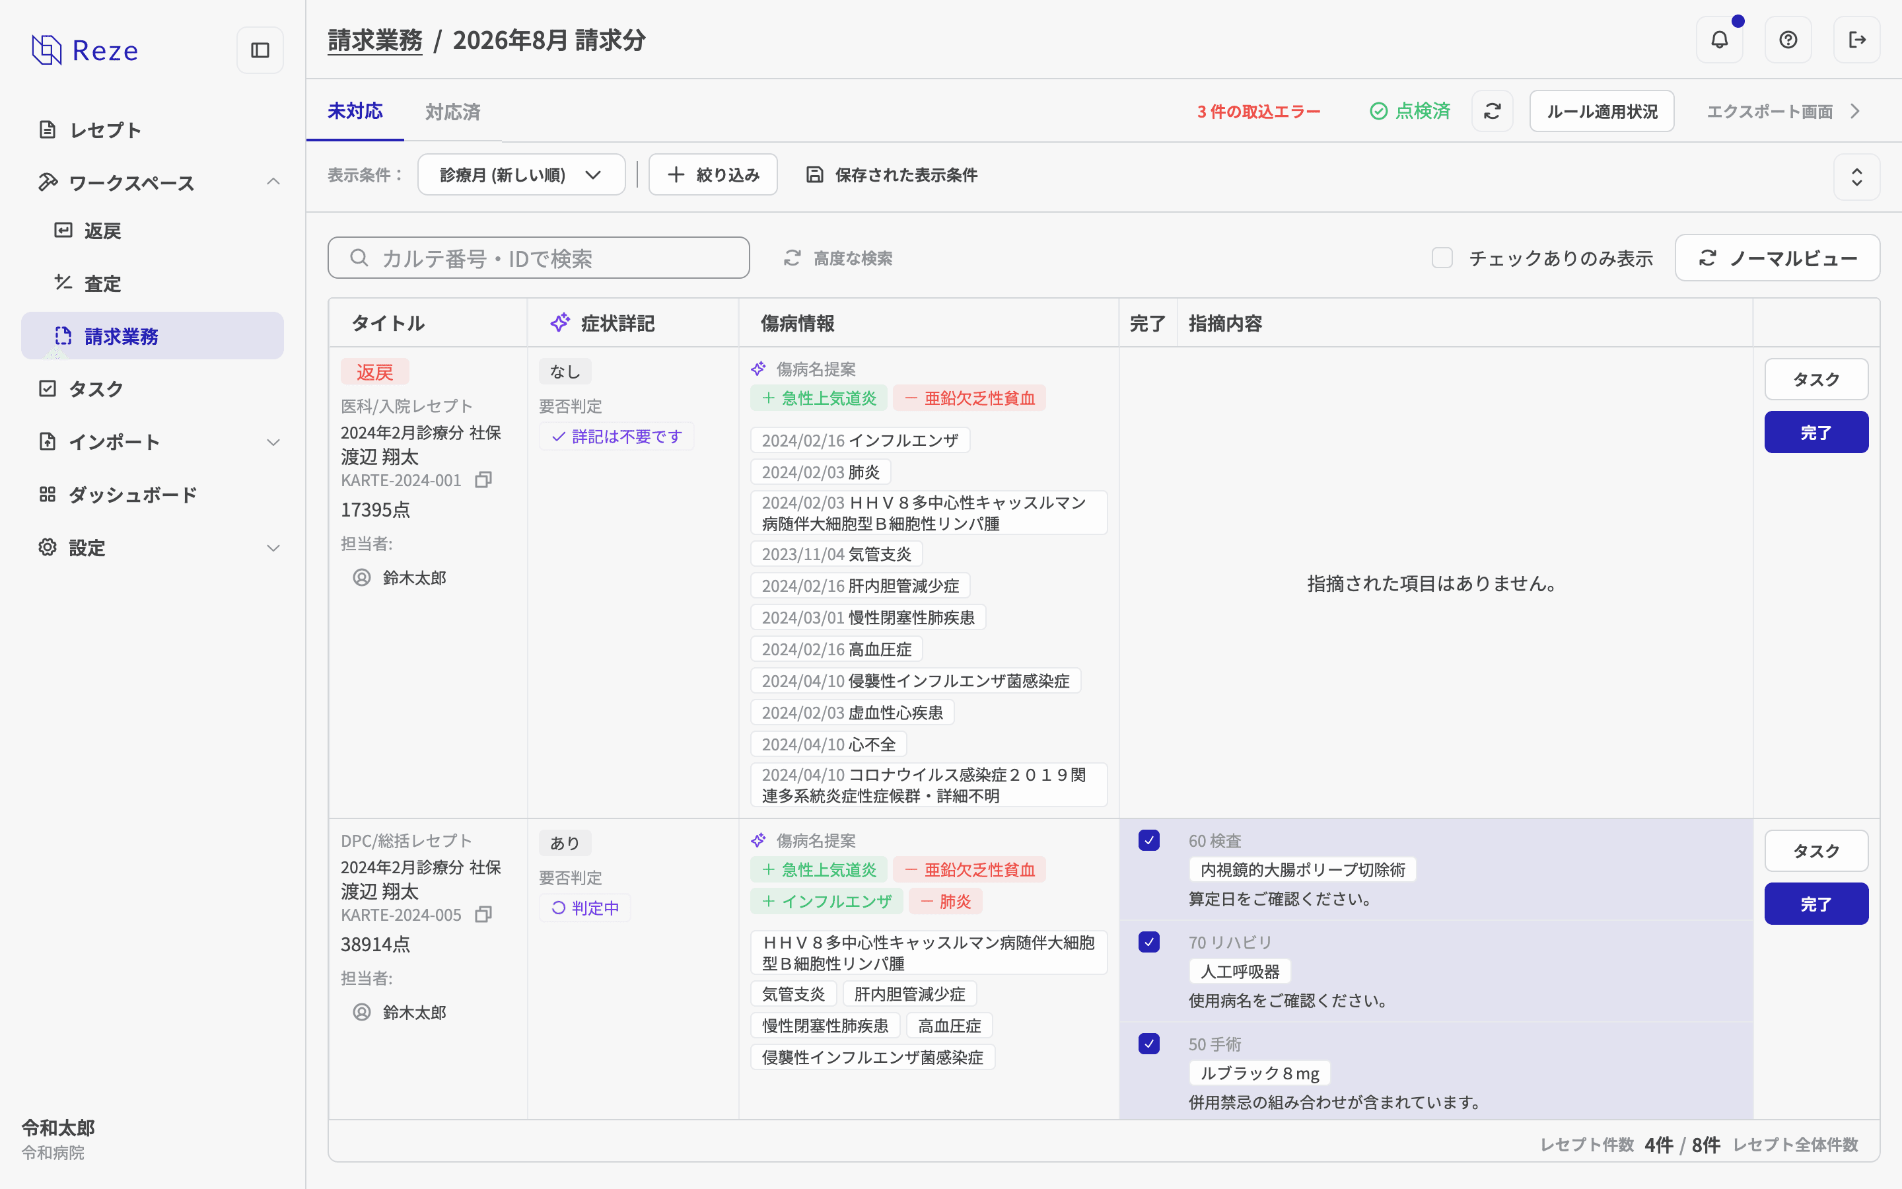The width and height of the screenshot is (1902, 1189).
Task: Expand the 設定 section
Action: (273, 548)
